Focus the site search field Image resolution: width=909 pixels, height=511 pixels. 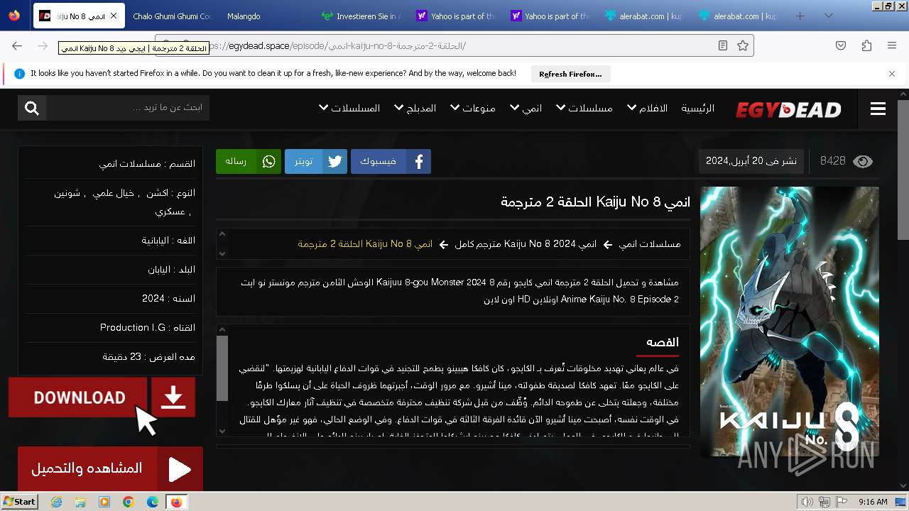point(128,108)
